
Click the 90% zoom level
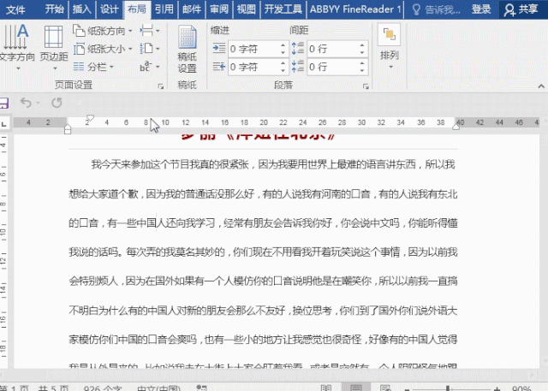(x=521, y=388)
